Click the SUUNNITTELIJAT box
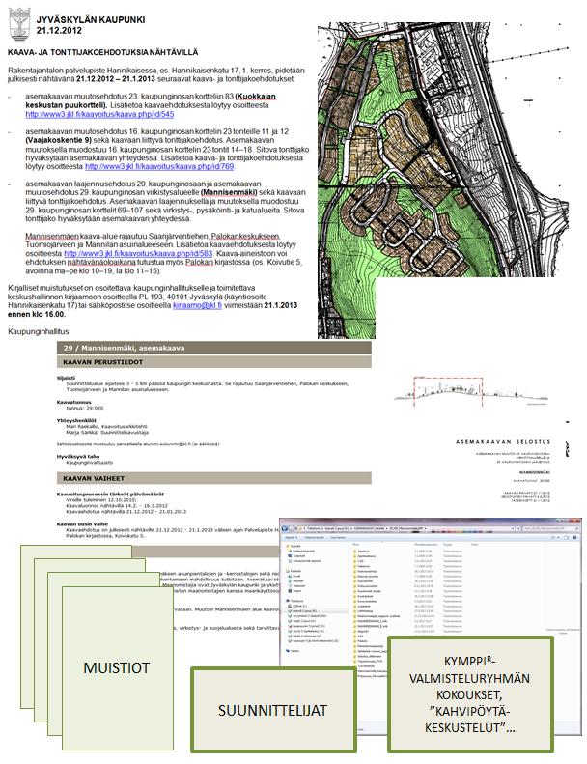 point(273,710)
